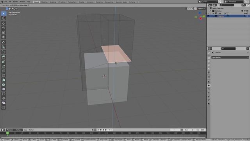The height and width of the screenshot is (141, 250).
Task: Open the Render menu
Action: pyautogui.click(x=16, y=2)
